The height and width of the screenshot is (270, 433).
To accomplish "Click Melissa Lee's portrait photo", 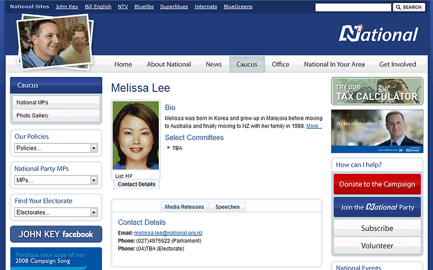I will coord(136,135).
